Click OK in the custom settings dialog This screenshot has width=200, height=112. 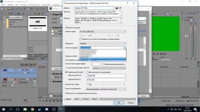[x=119, y=103]
